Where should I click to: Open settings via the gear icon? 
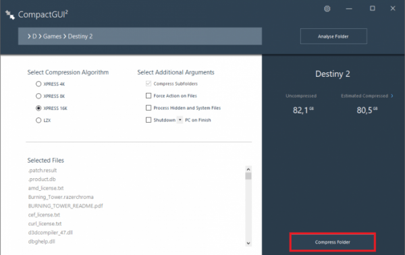pyautogui.click(x=327, y=9)
